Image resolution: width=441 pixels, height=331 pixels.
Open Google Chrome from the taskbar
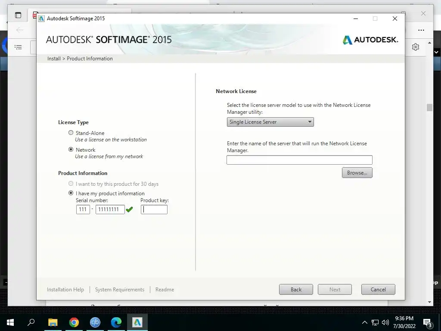(74, 322)
